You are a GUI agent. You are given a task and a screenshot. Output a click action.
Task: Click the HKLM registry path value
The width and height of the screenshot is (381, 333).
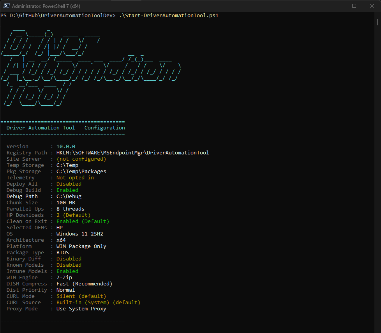point(133,153)
